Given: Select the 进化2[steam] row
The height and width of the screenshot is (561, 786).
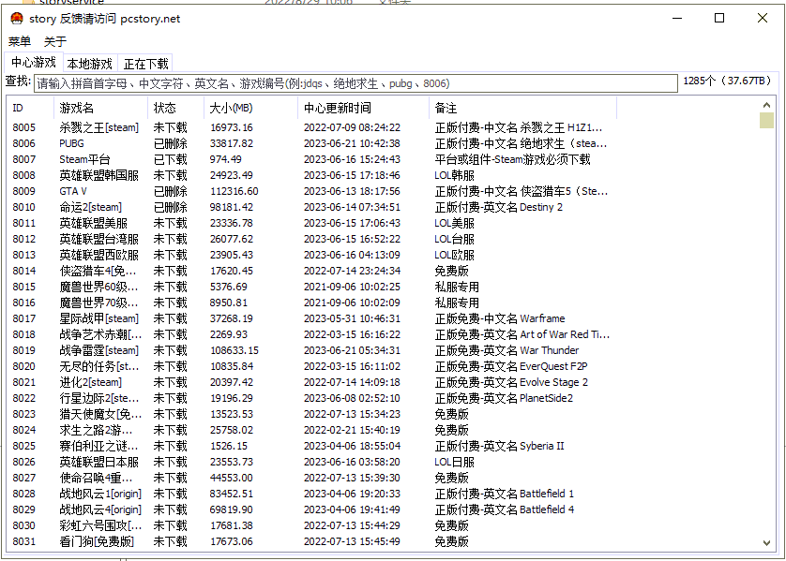Looking at the screenshot, I should click(x=311, y=383).
